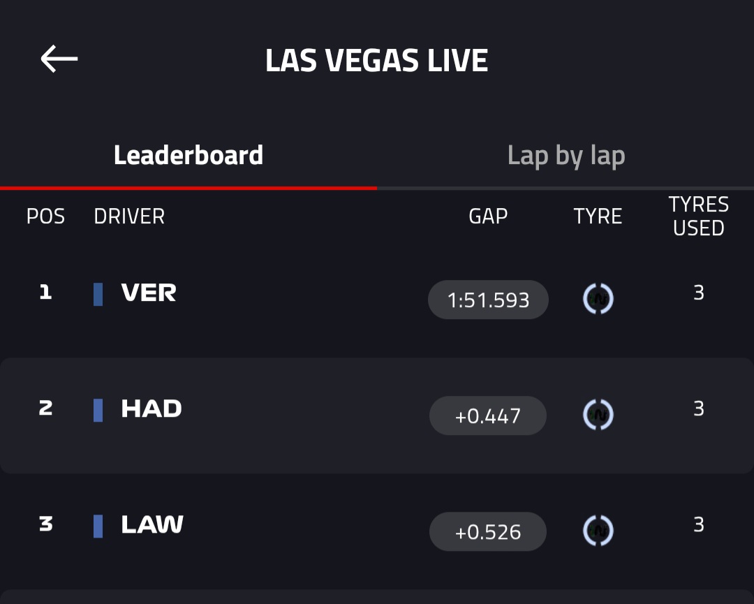
Task: Switch to the Lap by lap tab
Action: click(565, 156)
